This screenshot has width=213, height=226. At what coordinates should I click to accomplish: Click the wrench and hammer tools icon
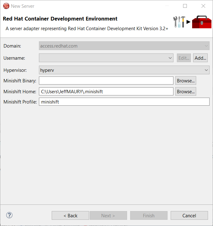(179, 21)
